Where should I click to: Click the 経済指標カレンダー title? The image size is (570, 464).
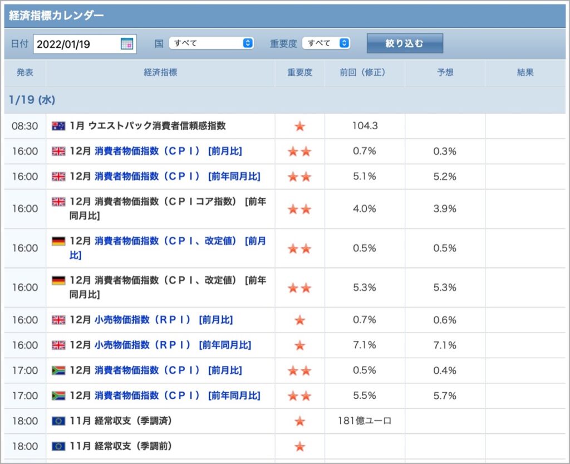[x=56, y=15]
